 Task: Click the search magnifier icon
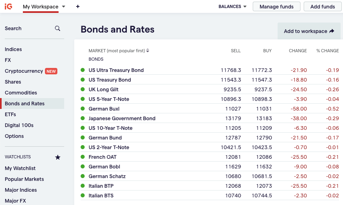click(57, 28)
